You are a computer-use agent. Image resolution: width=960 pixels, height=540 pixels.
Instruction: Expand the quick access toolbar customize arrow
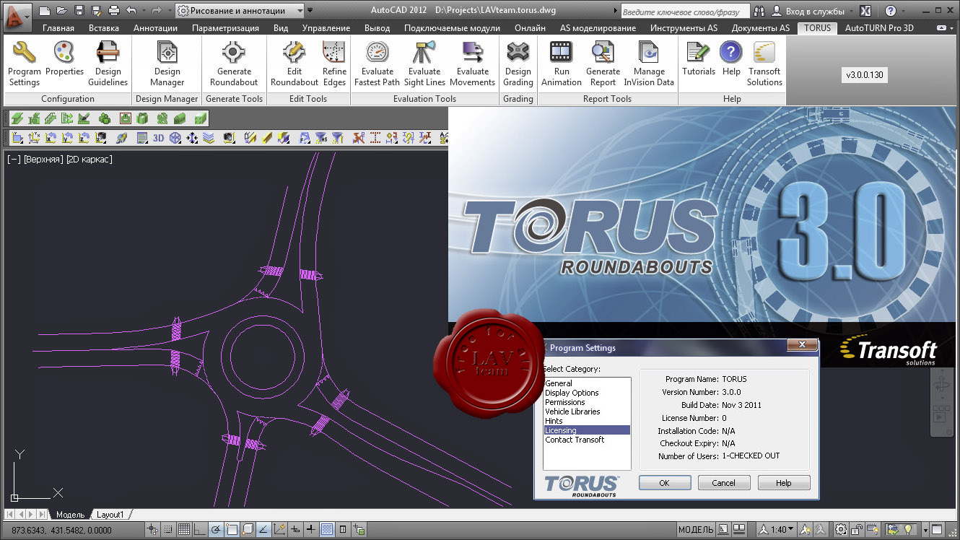[310, 11]
